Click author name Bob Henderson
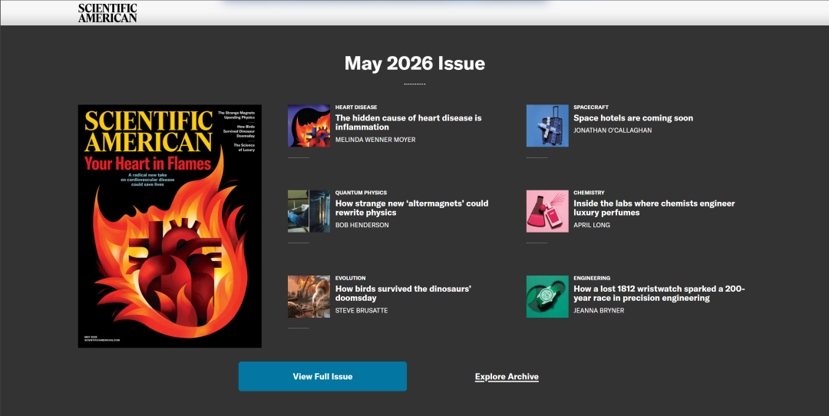Viewport: 829px width, 416px height. pyautogui.click(x=362, y=225)
